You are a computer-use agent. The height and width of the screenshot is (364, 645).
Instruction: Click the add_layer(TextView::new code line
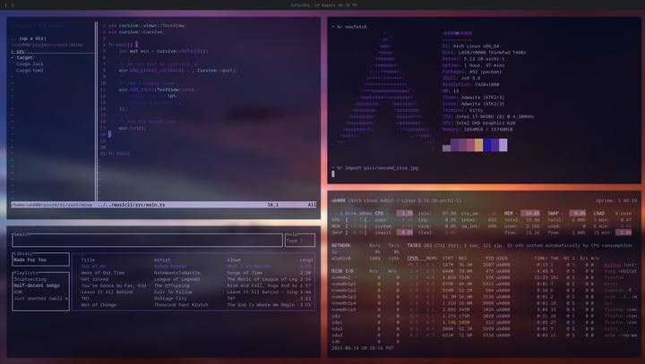156,89
